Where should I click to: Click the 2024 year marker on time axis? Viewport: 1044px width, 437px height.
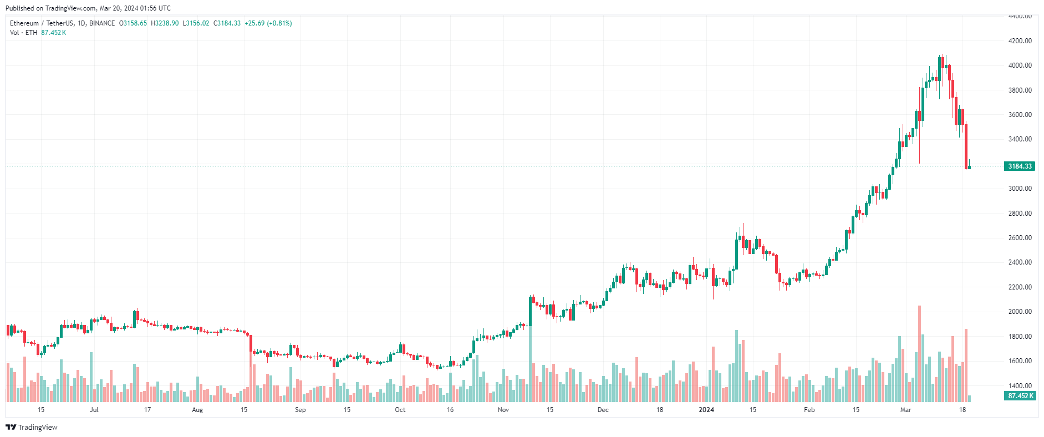click(x=706, y=410)
